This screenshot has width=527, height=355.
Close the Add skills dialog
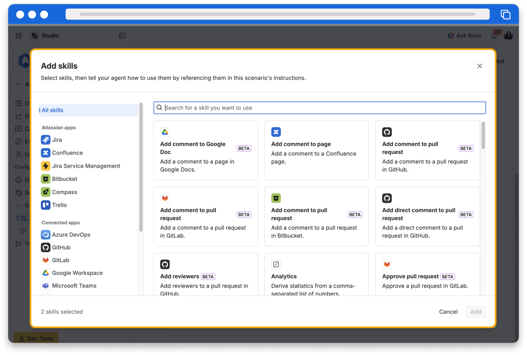pyautogui.click(x=480, y=66)
